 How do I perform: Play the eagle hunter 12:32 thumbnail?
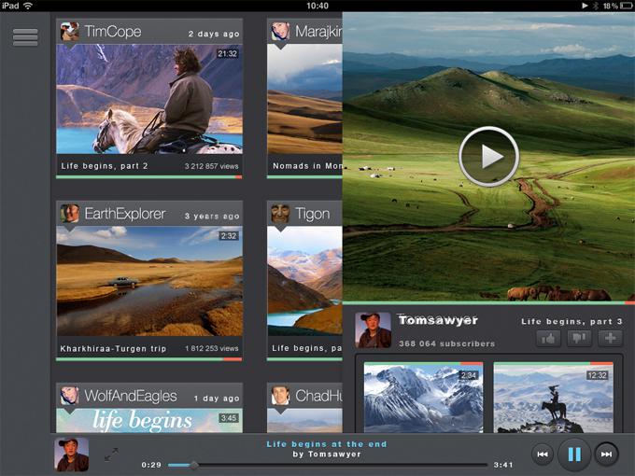(553, 398)
